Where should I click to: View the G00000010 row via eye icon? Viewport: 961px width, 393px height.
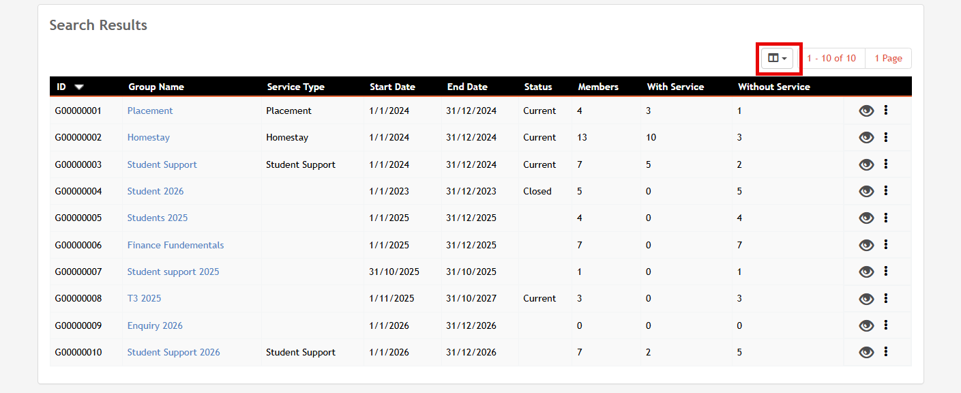[866, 353]
